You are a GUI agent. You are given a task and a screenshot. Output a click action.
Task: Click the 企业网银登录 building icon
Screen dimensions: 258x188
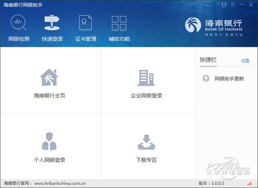pyautogui.click(x=146, y=78)
